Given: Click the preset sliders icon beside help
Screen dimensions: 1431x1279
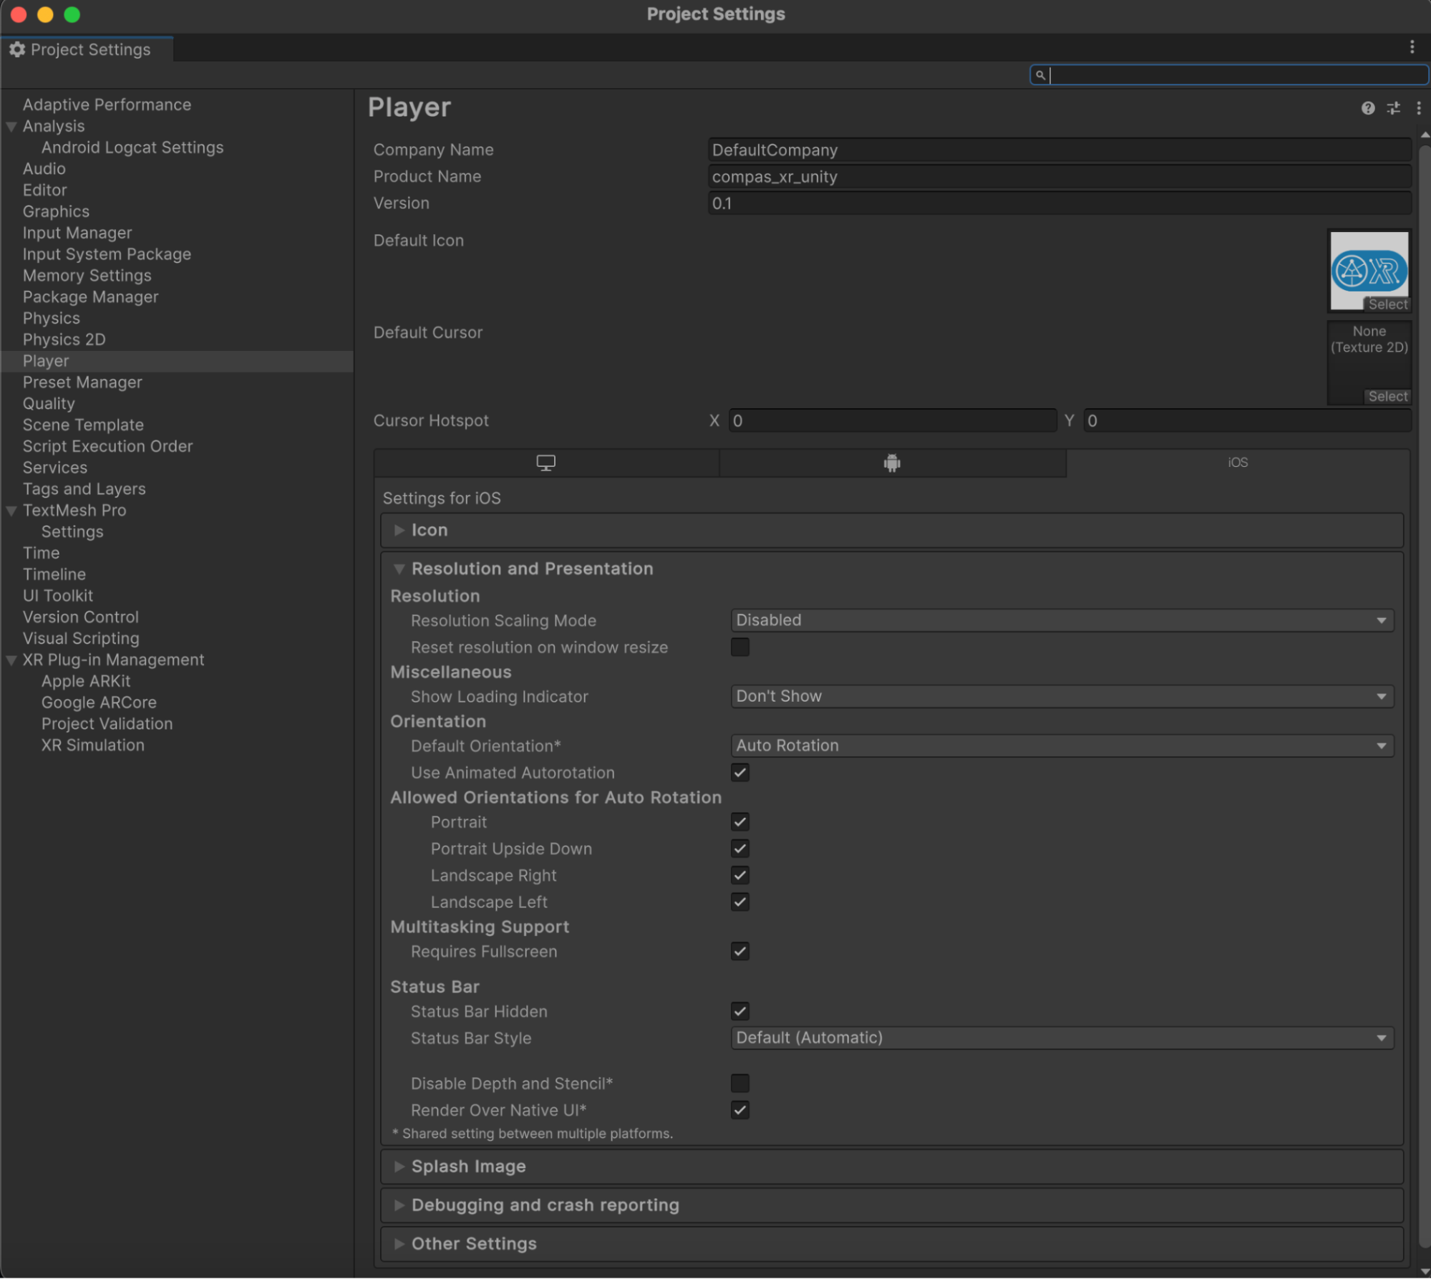Looking at the screenshot, I should tap(1393, 108).
